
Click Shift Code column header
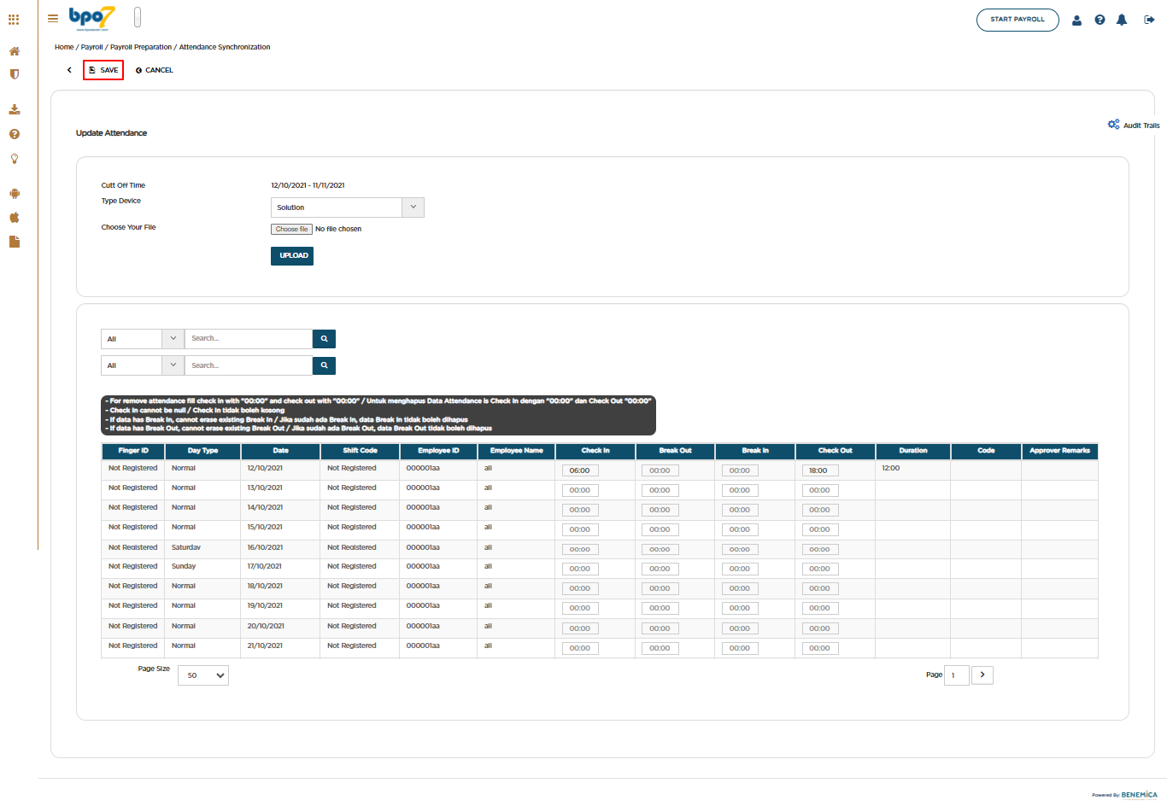tap(360, 451)
